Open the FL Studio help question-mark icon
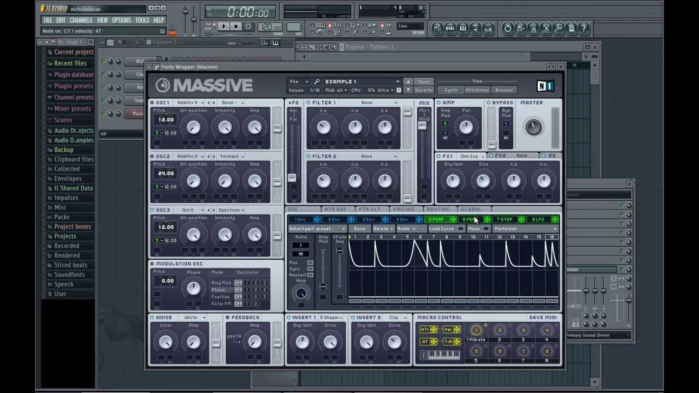This screenshot has height=393, width=699. pos(584,28)
